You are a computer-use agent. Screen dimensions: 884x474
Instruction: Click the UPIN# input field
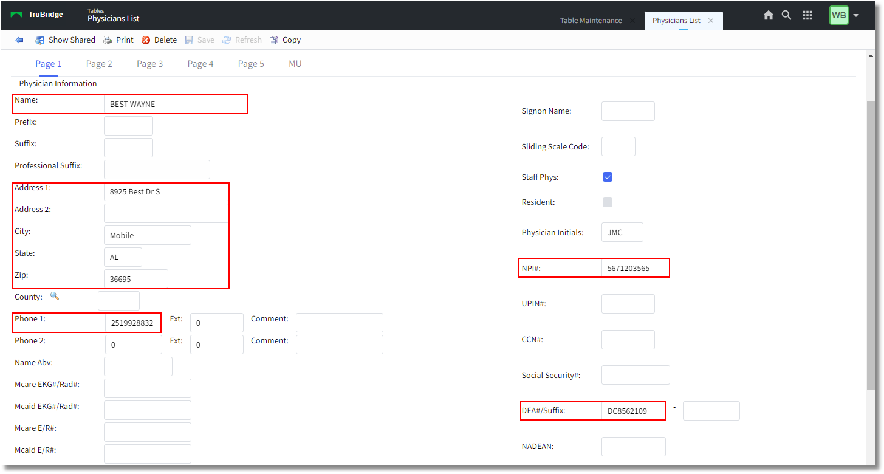point(628,304)
